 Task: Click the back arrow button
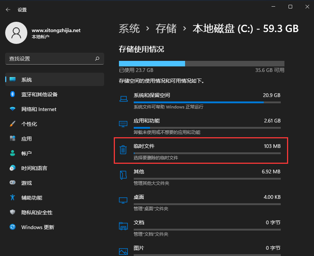coord(8,10)
